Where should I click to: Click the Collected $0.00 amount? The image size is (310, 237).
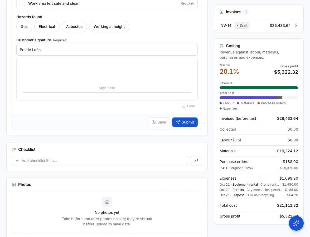pyautogui.click(x=293, y=129)
